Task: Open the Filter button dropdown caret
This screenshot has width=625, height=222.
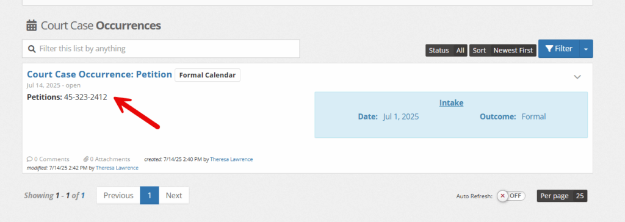Action: point(585,49)
